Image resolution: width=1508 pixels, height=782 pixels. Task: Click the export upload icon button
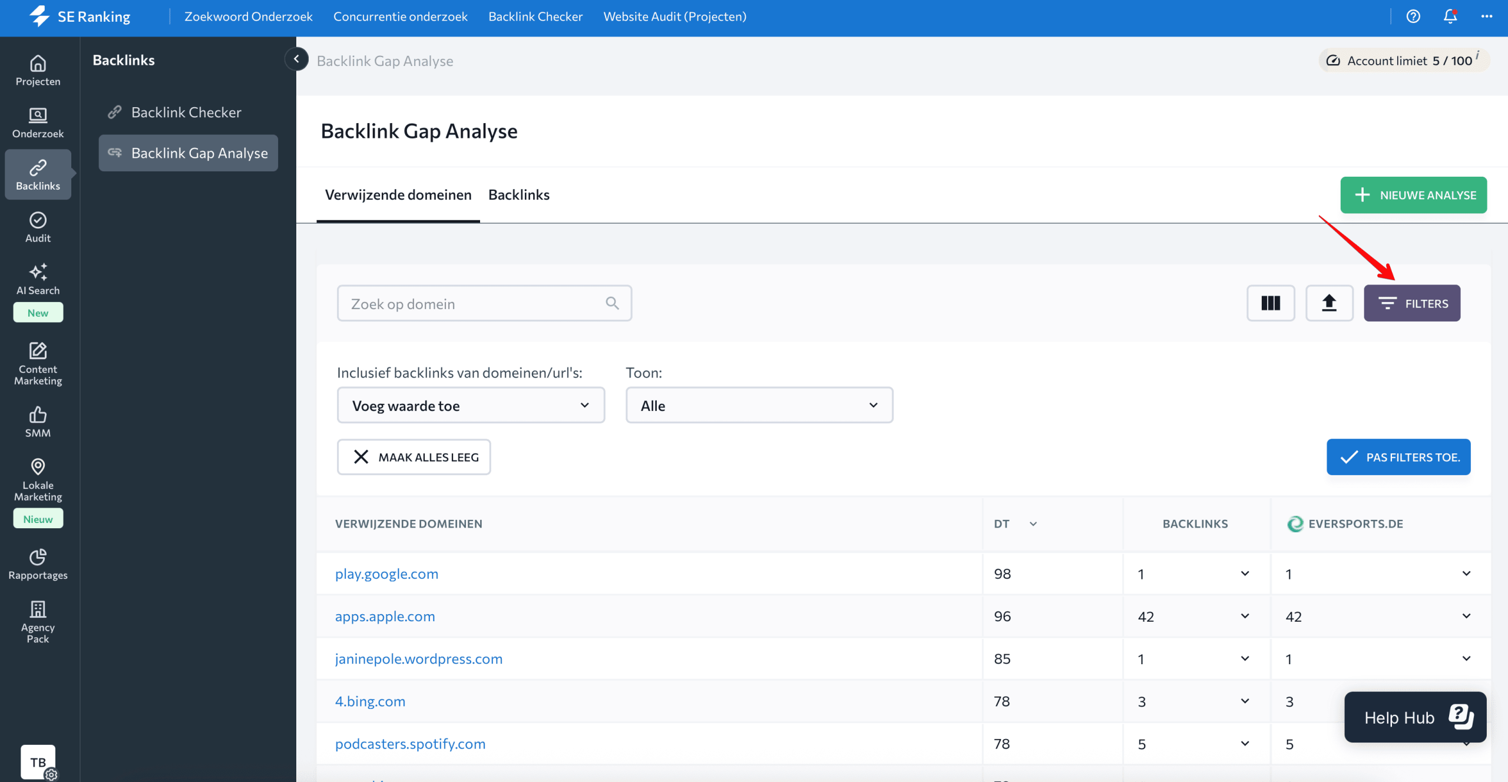[1329, 303]
